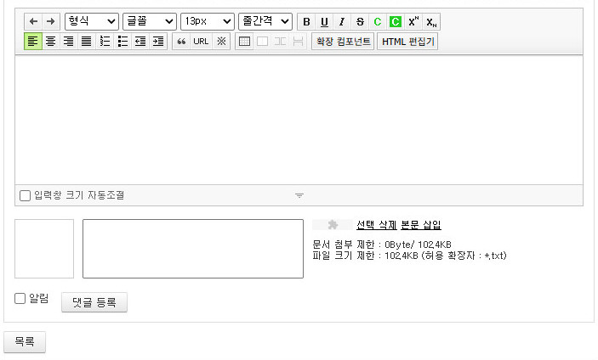This screenshot has width=598, height=360.
Task: Toggle underline formatting (U)
Action: 324,22
